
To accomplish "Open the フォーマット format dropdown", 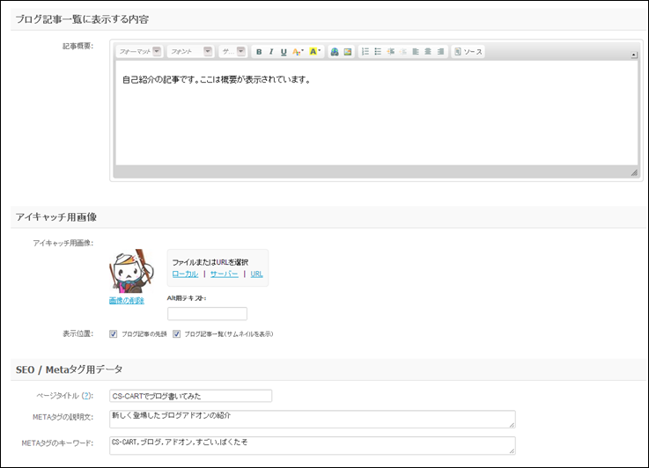I will (139, 52).
